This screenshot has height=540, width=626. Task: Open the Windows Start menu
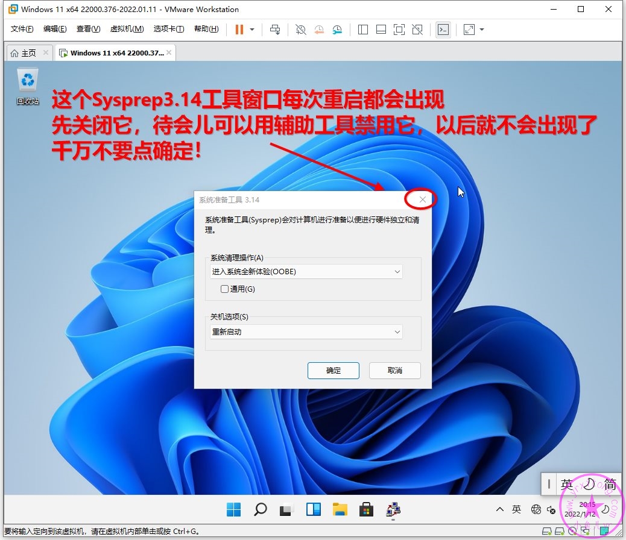pos(233,510)
